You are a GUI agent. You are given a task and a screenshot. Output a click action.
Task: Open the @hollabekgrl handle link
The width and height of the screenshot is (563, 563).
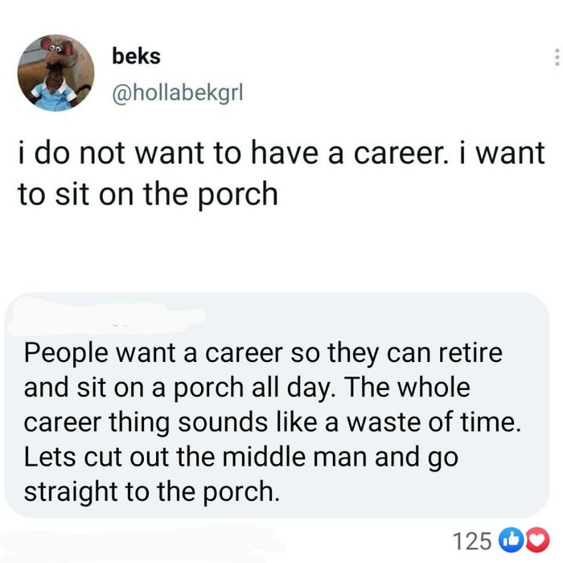tap(178, 92)
